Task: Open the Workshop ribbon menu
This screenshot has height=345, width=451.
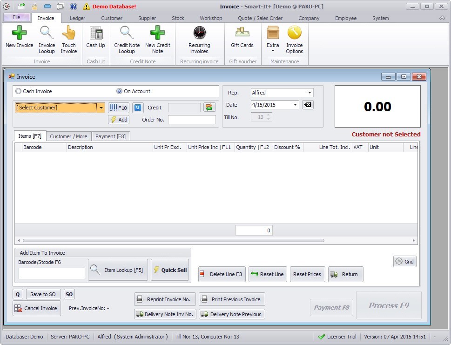Action: tap(210, 18)
